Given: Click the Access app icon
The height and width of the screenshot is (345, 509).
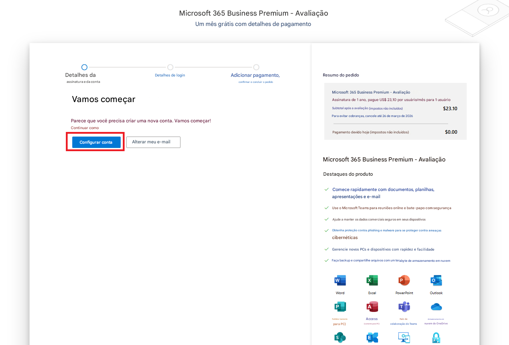Looking at the screenshot, I should click(x=372, y=307).
